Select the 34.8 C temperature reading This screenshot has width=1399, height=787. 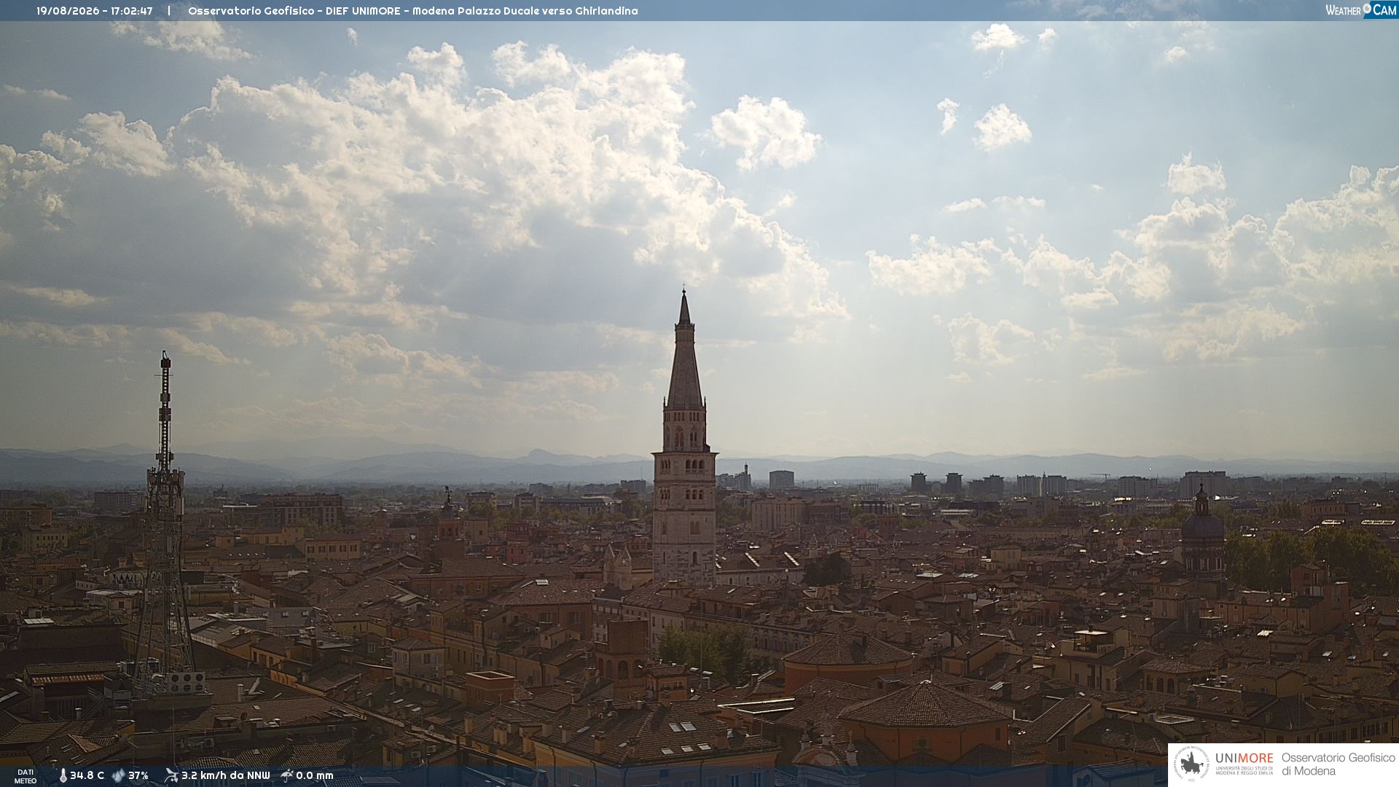coord(87,775)
